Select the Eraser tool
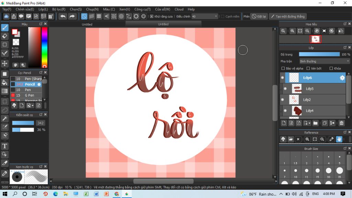This screenshot has height=198, width=352. click(x=5, y=36)
